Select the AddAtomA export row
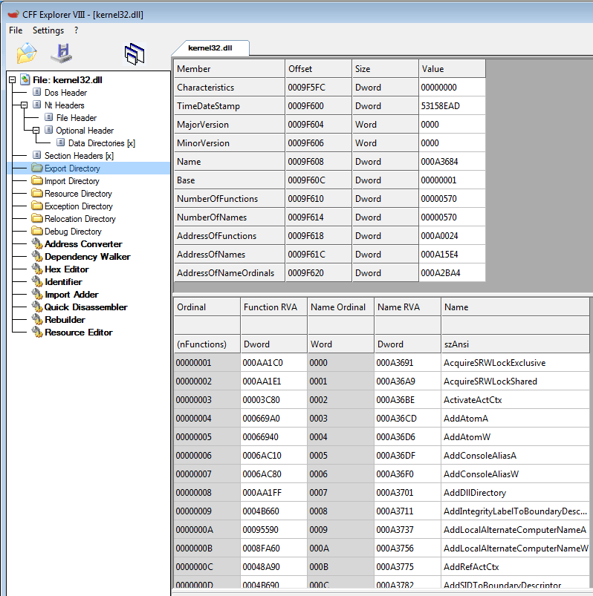This screenshot has height=596, width=593. (465, 419)
